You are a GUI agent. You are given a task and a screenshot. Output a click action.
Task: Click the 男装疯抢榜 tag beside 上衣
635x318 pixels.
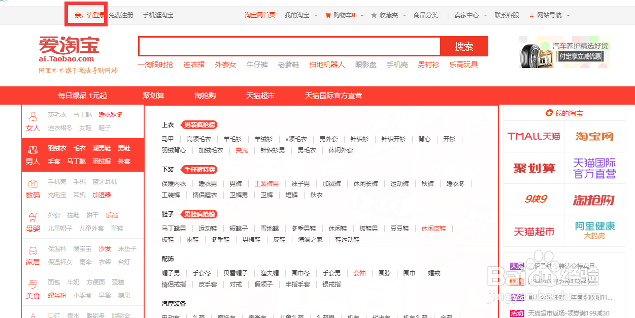(199, 125)
